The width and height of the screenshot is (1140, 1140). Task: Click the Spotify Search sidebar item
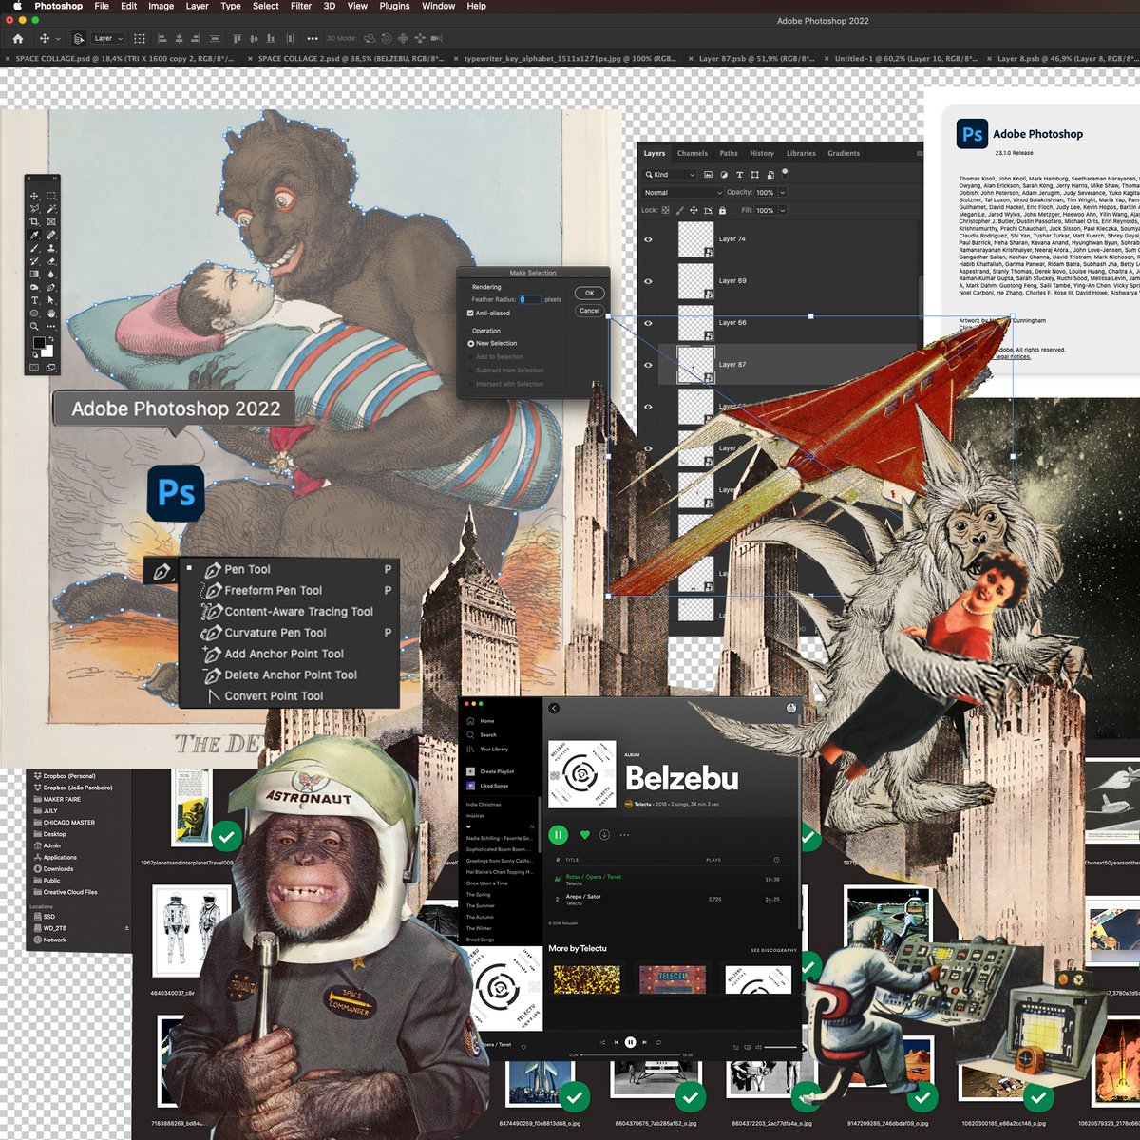tap(482, 735)
